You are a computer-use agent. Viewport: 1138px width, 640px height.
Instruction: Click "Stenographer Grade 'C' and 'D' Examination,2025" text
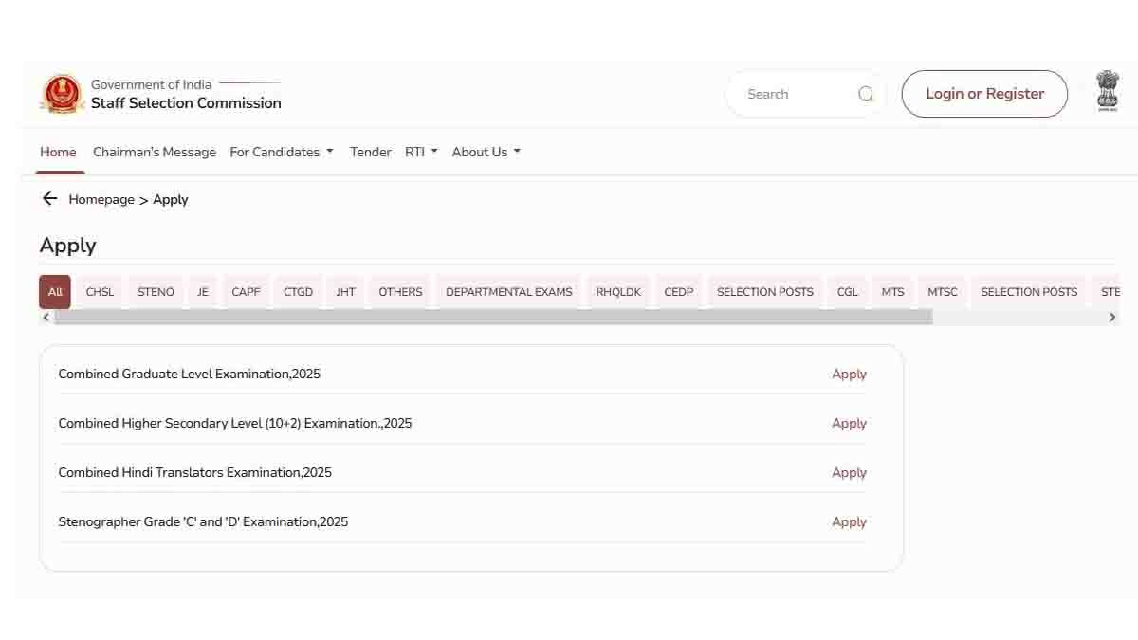coord(203,521)
